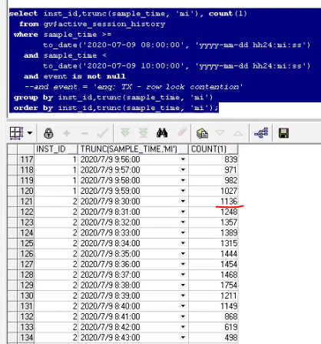Click the lock edit data icon

[x=48, y=133]
